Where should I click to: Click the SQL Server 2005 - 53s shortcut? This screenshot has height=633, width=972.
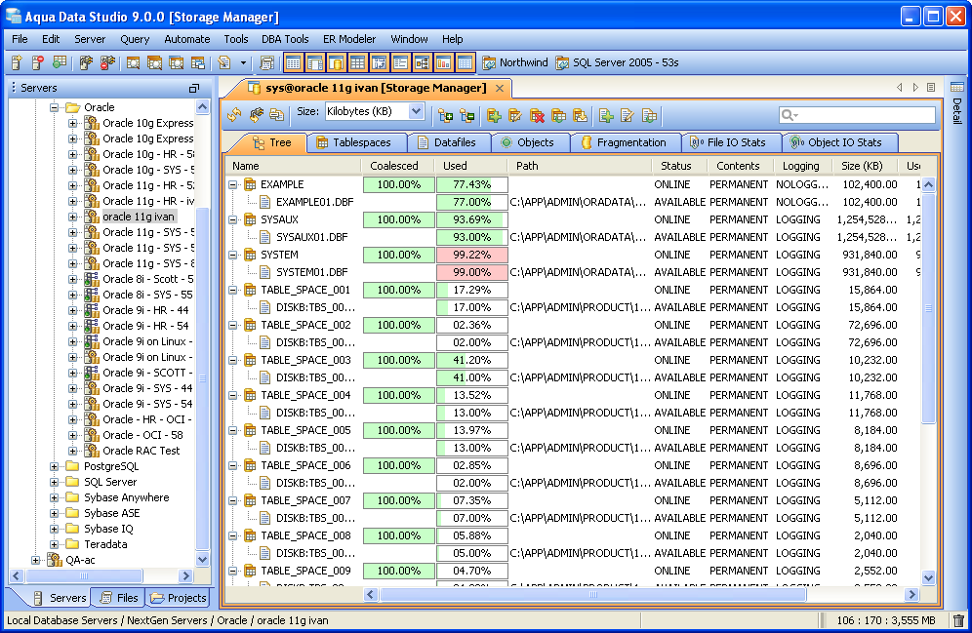[618, 62]
